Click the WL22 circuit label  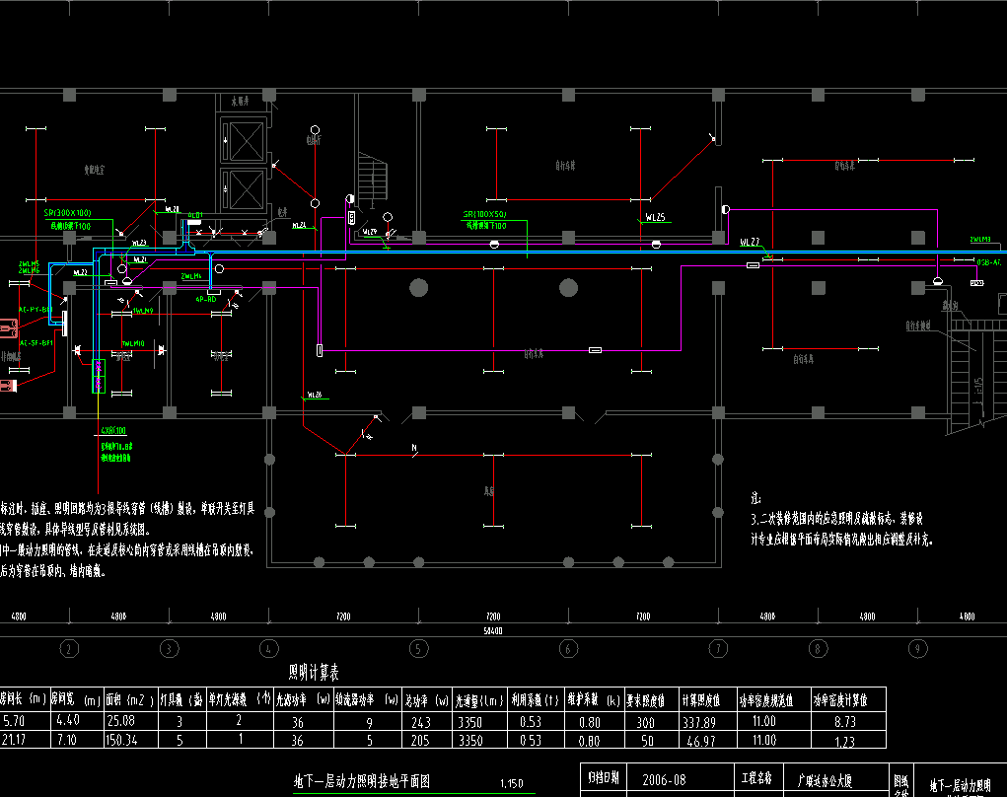pyautogui.click(x=80, y=272)
